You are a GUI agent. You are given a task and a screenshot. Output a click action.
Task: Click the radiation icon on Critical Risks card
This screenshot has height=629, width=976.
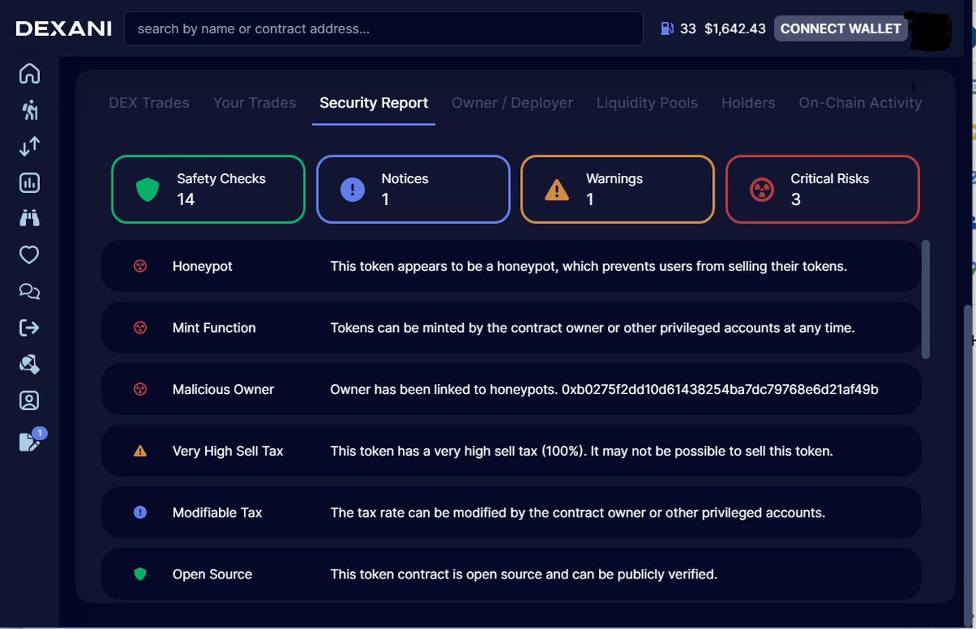762,189
